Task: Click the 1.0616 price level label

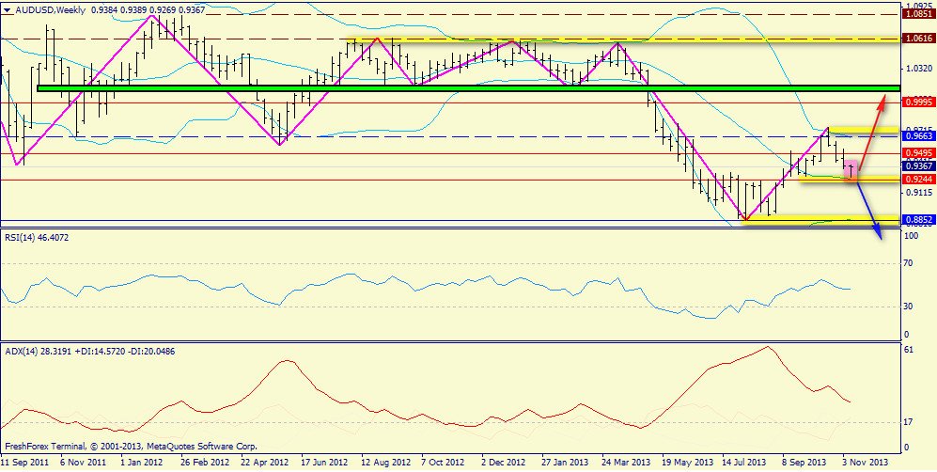Action: 918,38
